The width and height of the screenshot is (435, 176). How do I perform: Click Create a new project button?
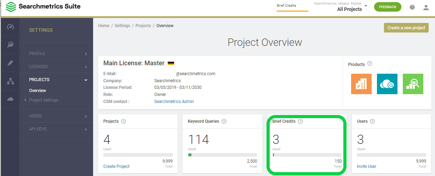click(406, 28)
